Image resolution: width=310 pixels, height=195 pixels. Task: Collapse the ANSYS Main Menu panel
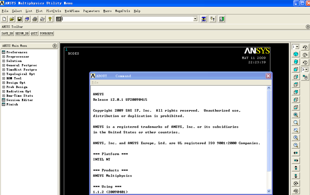(x=55, y=46)
